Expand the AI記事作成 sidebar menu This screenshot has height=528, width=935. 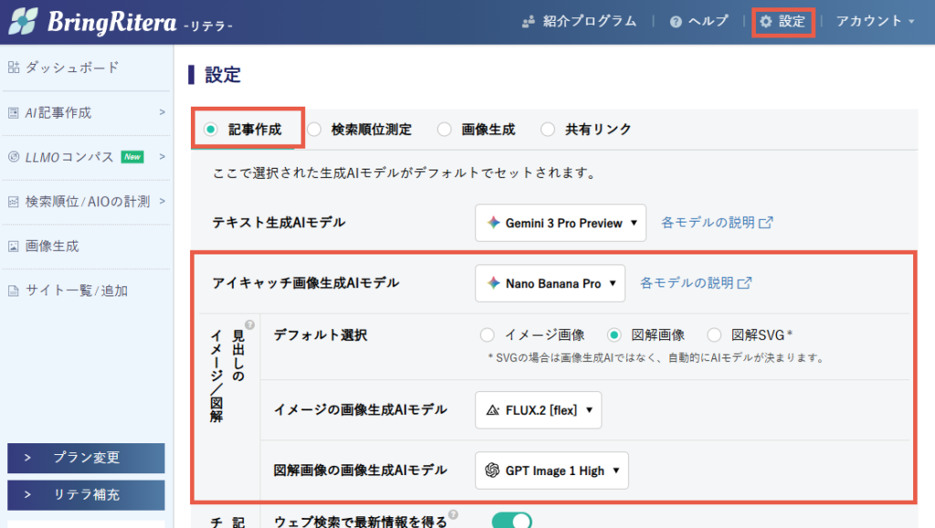(85, 113)
